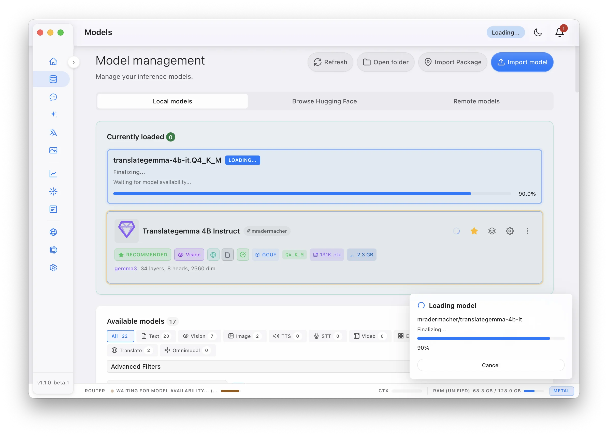Open the Images sidebar icon
The width and height of the screenshot is (608, 436).
[53, 150]
